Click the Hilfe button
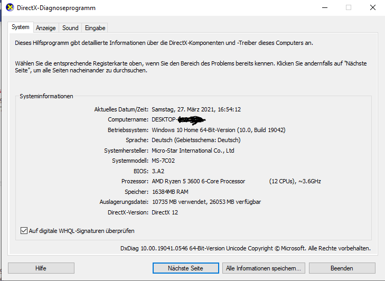Screen dimensions: 385x281 [41, 268]
